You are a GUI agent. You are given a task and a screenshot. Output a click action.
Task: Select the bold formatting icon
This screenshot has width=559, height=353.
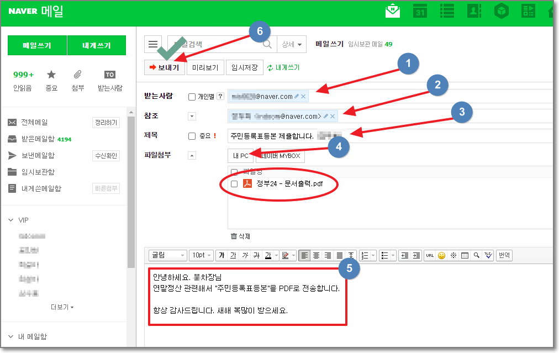click(222, 255)
